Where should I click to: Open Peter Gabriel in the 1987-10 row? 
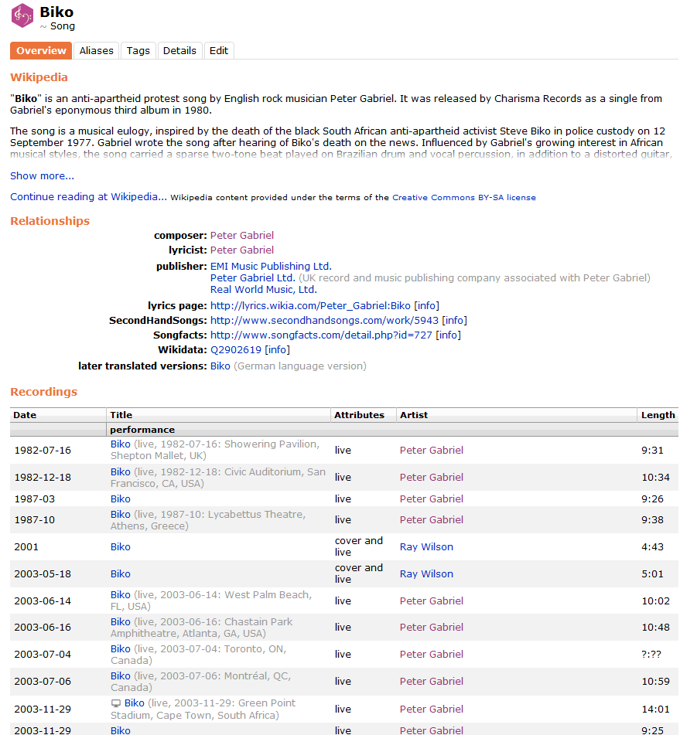coord(432,520)
